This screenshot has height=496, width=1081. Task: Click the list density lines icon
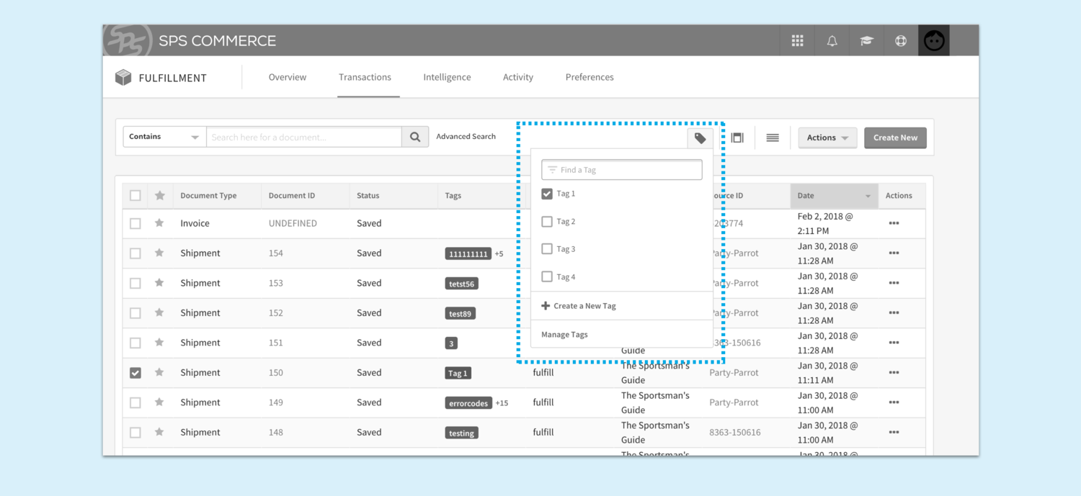point(773,137)
